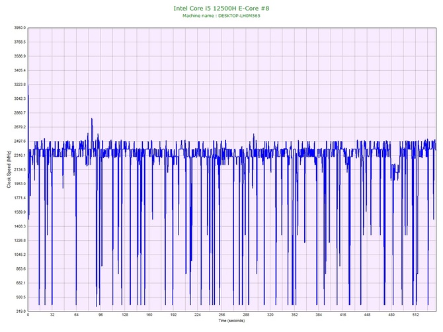Click the 480 seconds x-axis tick label
Screen dimensions: 443x332
pyautogui.click(x=391, y=315)
